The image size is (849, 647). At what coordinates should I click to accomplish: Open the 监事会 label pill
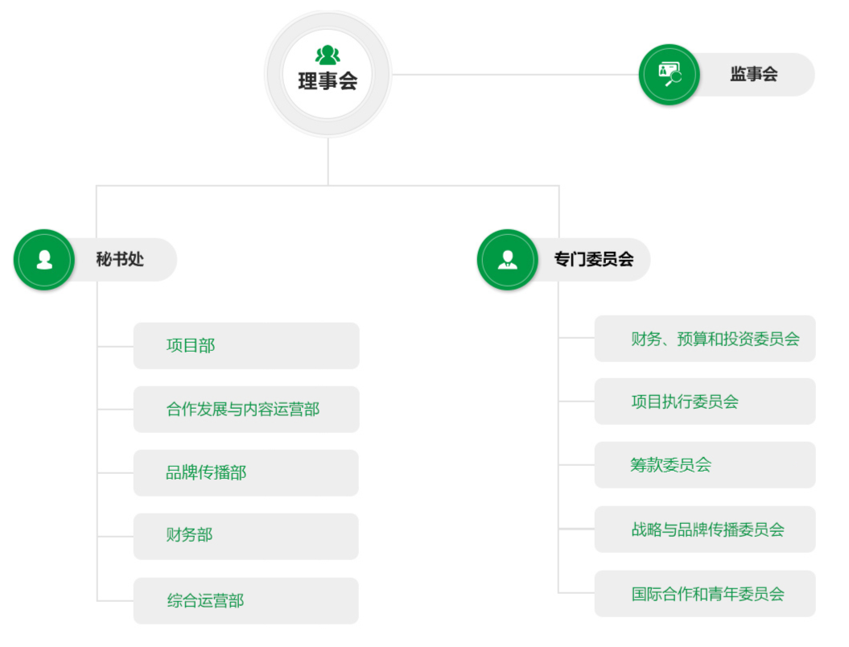[754, 75]
